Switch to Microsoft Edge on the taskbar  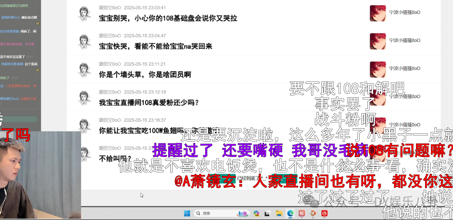290,214
